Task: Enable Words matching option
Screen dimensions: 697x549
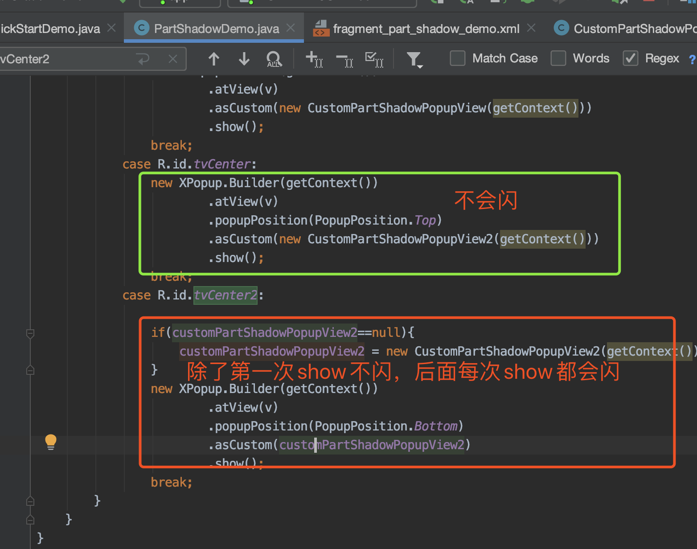Action: [x=558, y=58]
